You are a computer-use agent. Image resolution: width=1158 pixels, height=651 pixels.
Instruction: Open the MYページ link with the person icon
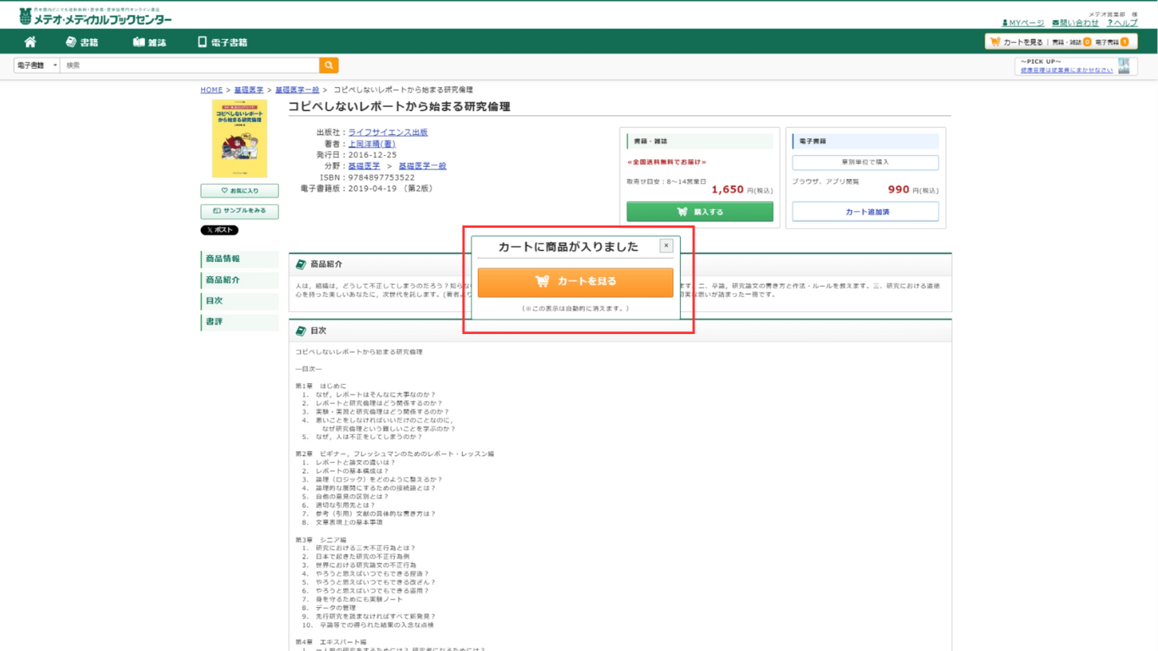tap(1023, 23)
